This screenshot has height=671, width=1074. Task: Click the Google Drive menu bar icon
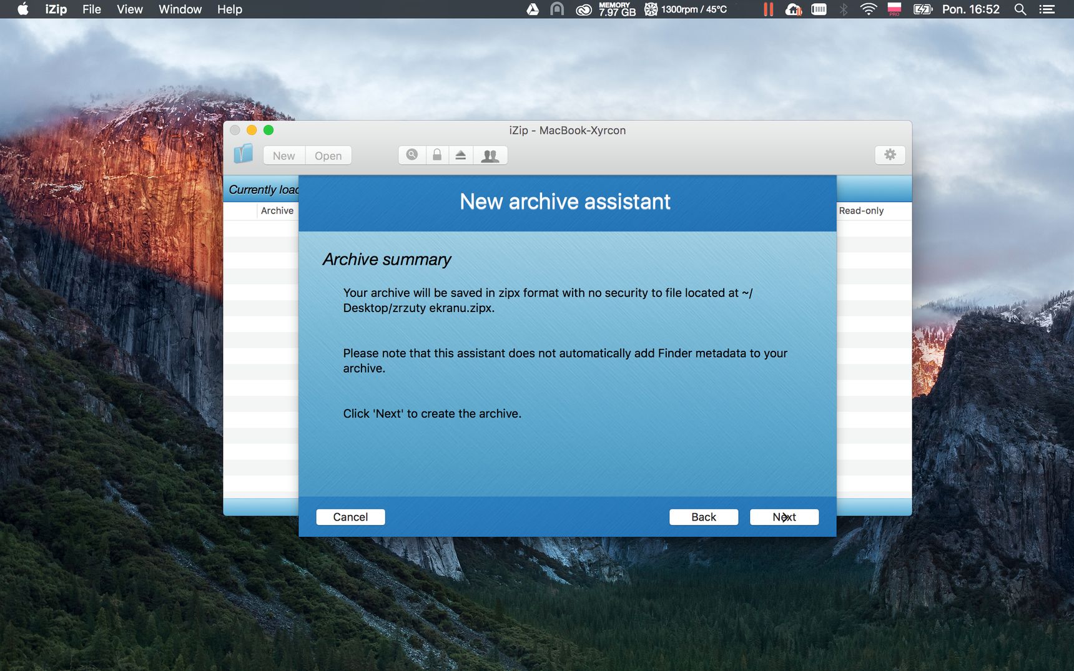[x=533, y=9]
